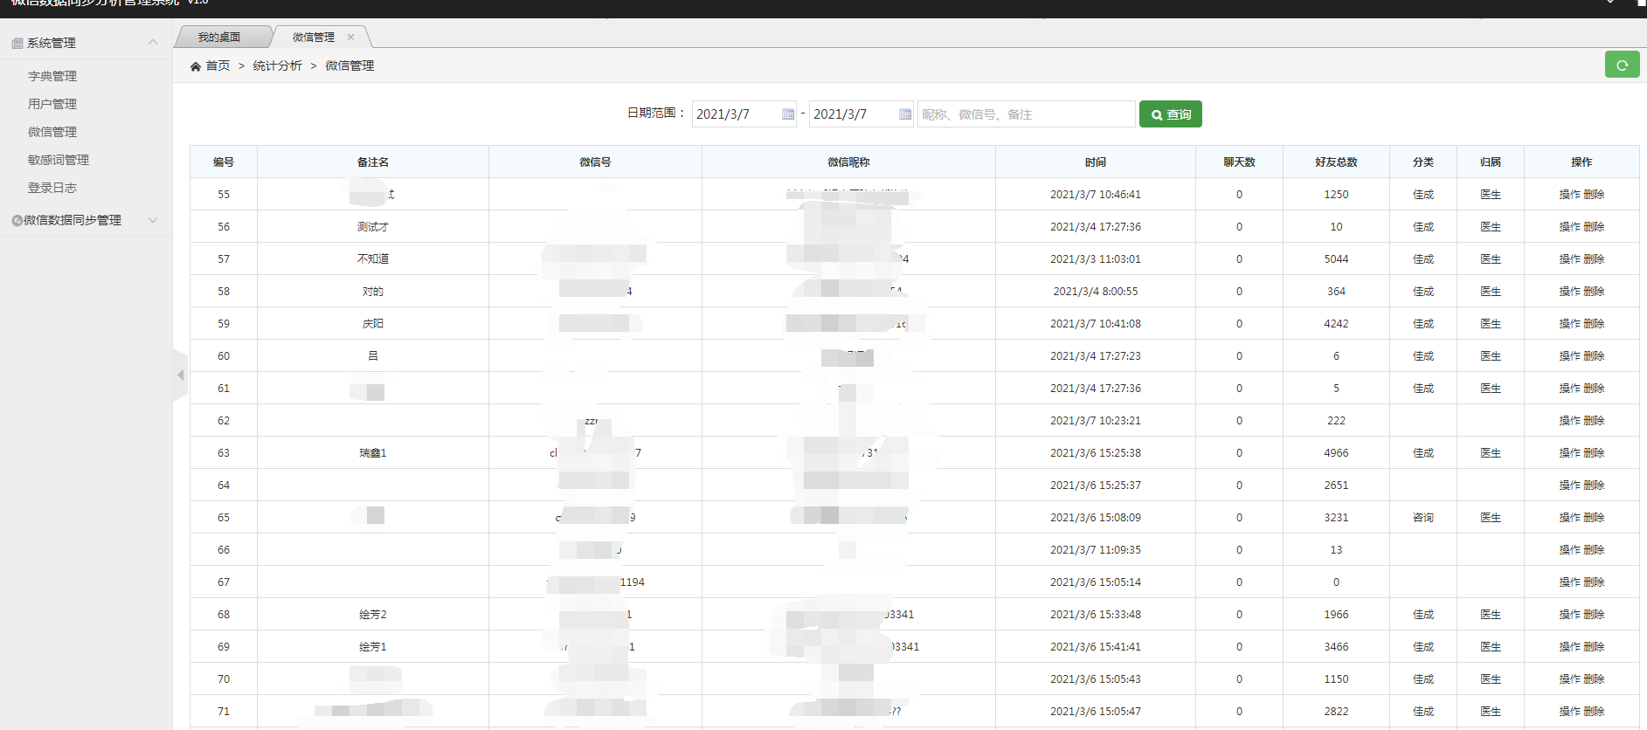Click time cell 2021/3/6 15:08:09
This screenshot has width=1647, height=730.
click(1096, 517)
